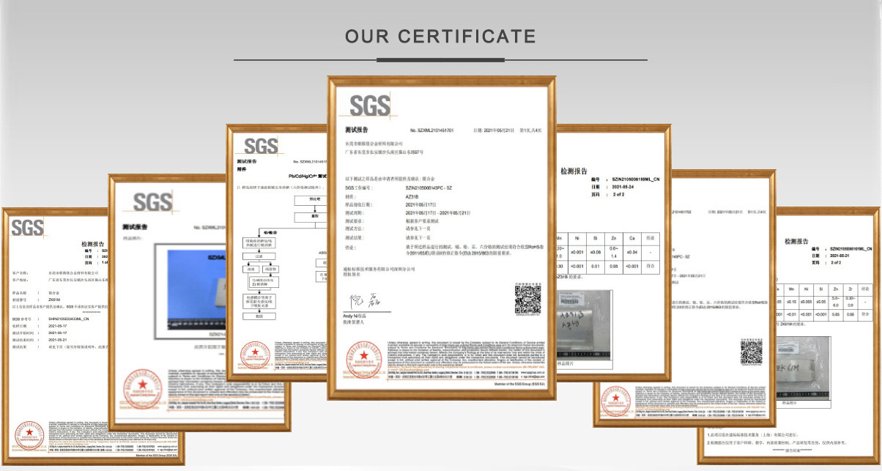
Task: Click the QR code on center certificate
Action: pyautogui.click(x=527, y=298)
